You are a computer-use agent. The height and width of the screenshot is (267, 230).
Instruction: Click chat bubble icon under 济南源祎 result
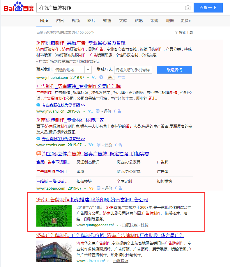(38, 105)
